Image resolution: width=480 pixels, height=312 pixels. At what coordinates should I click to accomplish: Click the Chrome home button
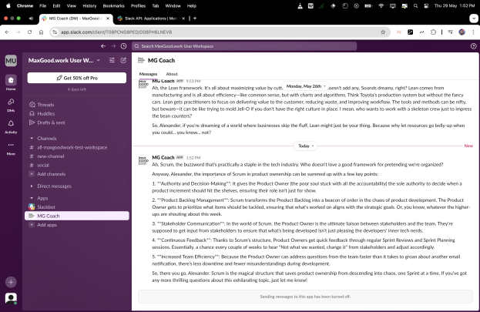coord(41,32)
